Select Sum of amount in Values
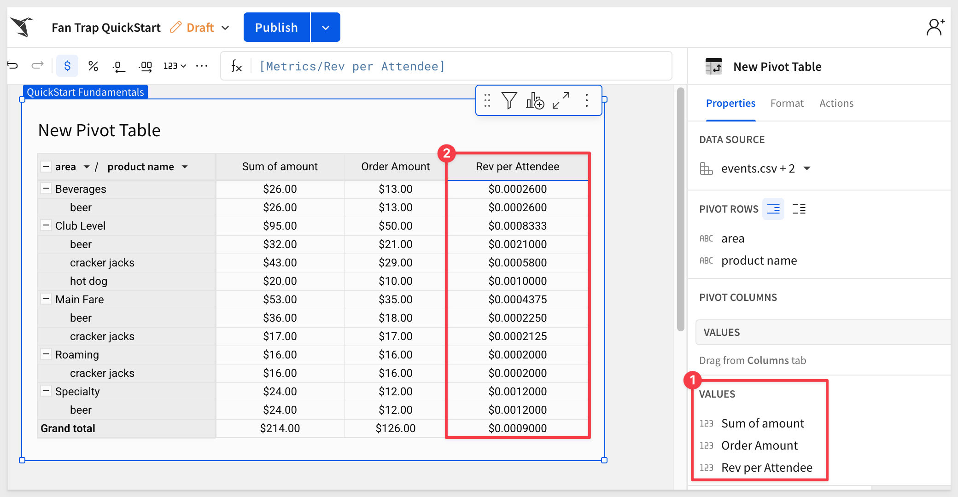The width and height of the screenshot is (958, 497). pos(763,423)
